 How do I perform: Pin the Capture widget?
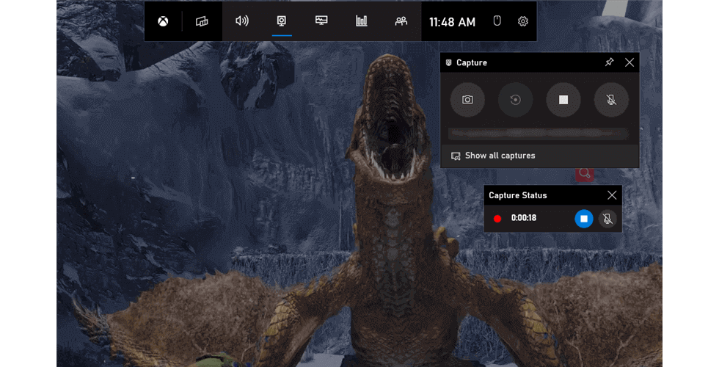(609, 62)
